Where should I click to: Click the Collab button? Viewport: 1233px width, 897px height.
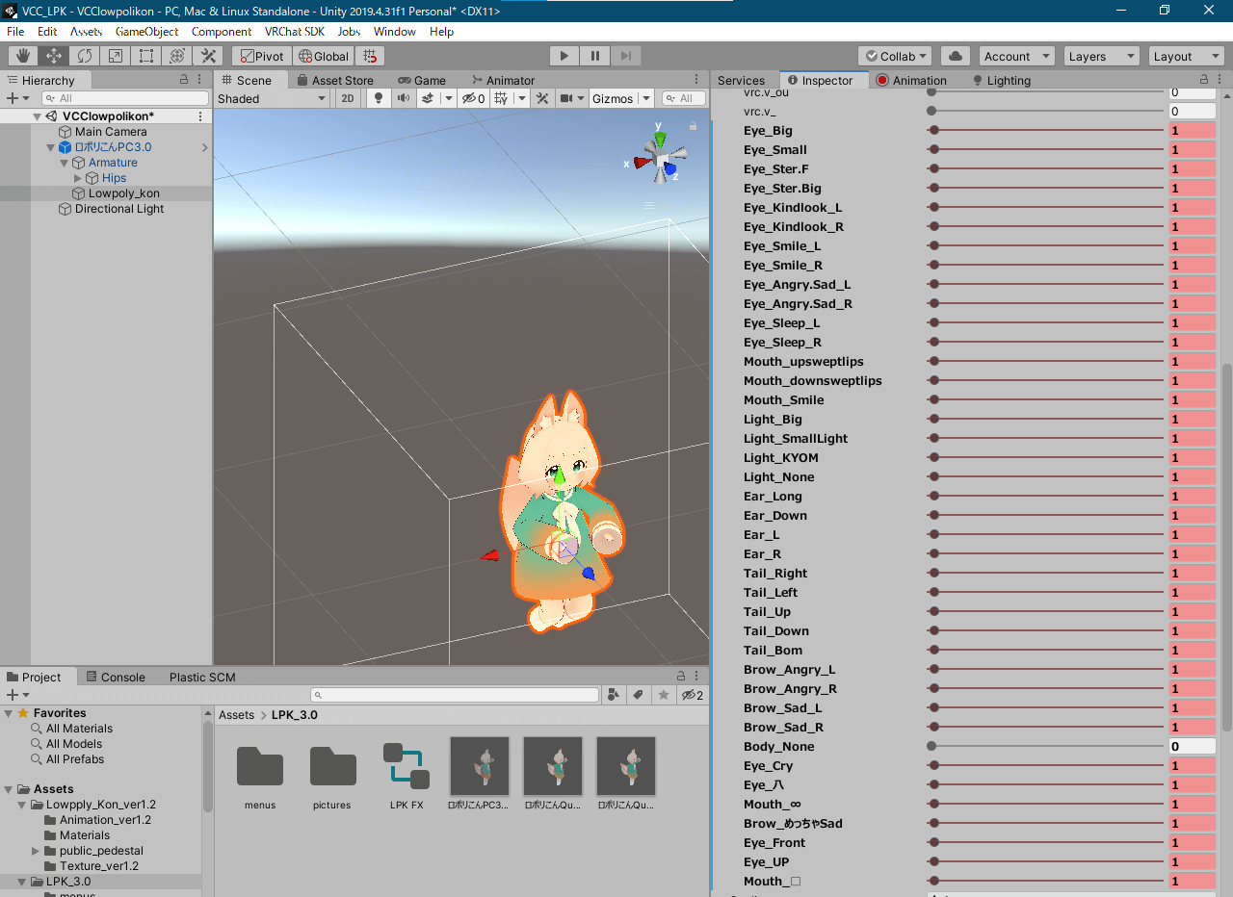(x=895, y=57)
